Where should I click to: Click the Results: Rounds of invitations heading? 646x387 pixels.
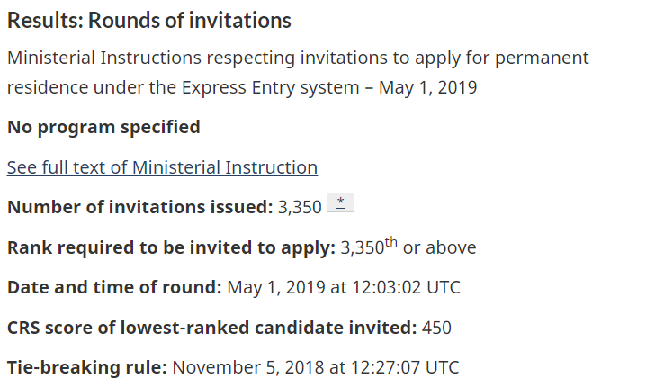point(149,20)
